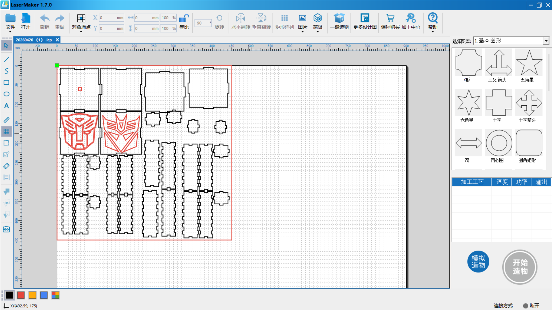The width and height of the screenshot is (552, 310).
Task: Select the curve S tool
Action: click(x=6, y=71)
